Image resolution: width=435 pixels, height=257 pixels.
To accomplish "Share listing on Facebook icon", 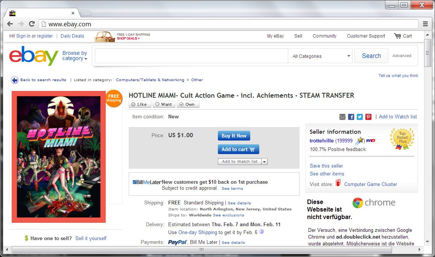I will point(351,117).
